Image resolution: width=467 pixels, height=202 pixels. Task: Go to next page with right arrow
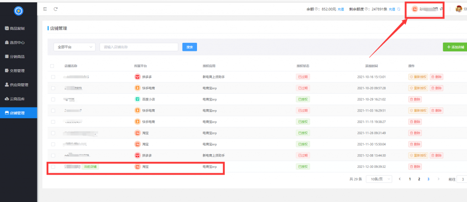(438, 179)
